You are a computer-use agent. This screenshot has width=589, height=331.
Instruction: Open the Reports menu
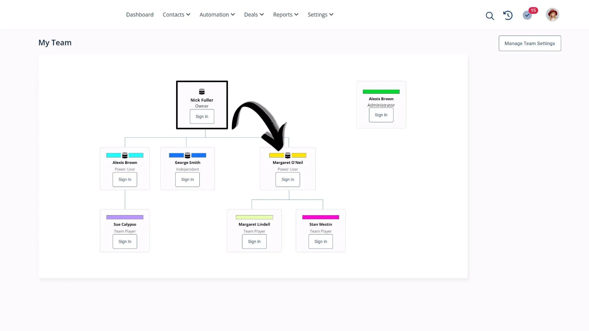286,15
